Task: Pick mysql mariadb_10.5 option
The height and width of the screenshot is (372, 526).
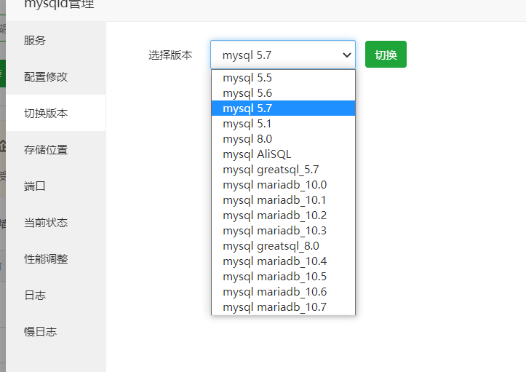Action: click(283, 277)
